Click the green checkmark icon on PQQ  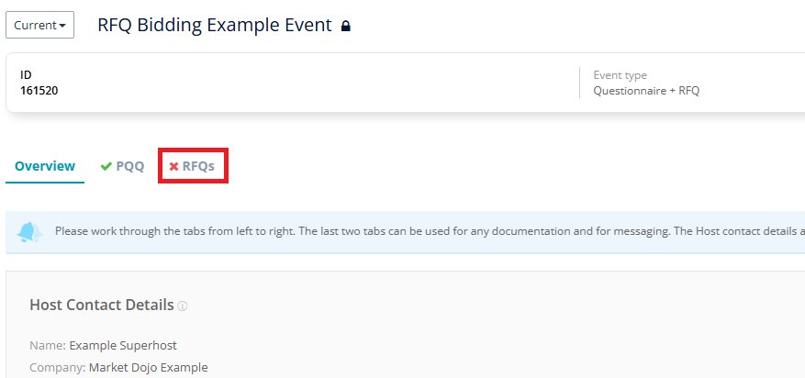(106, 166)
